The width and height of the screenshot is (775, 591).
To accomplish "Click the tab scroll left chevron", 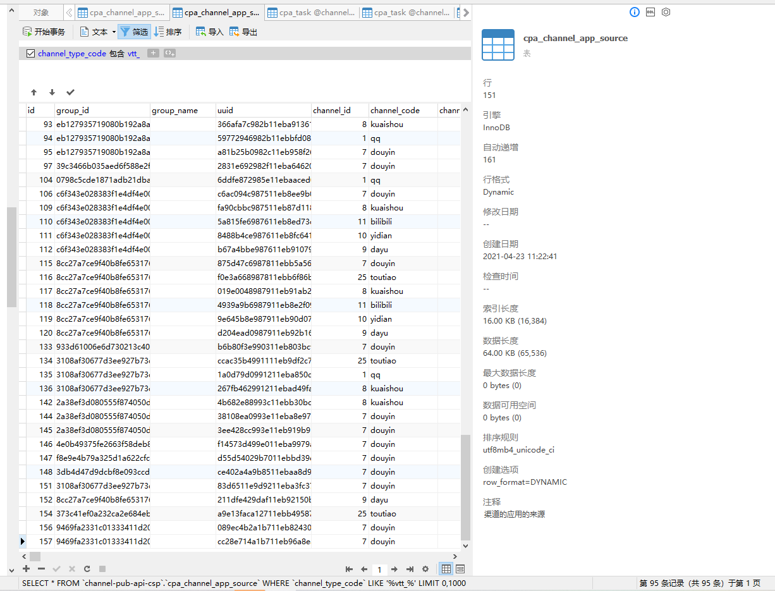I will (69, 13).
